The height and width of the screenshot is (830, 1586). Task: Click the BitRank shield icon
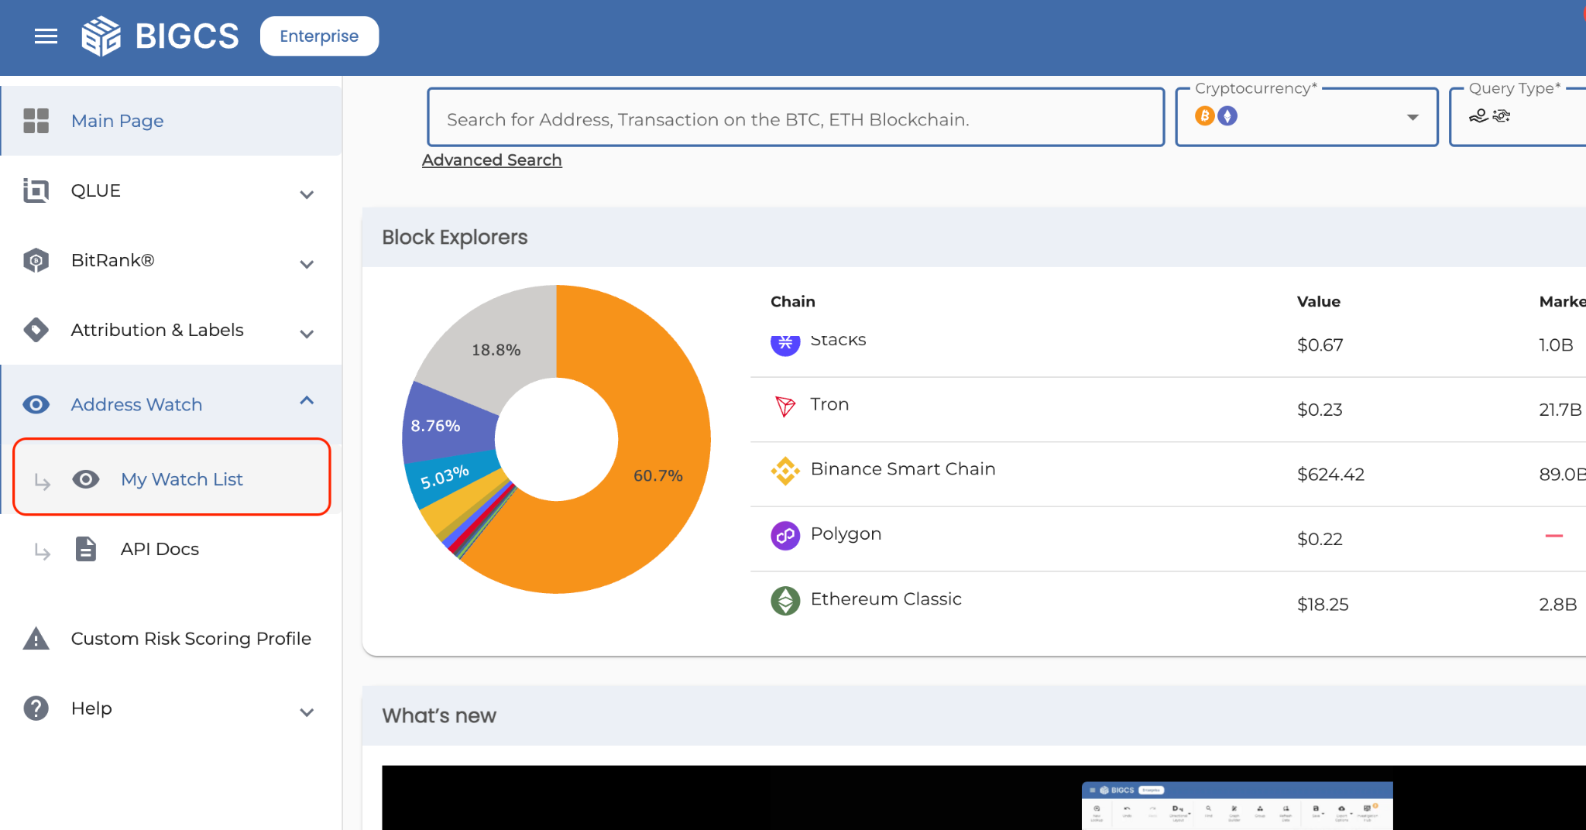(x=36, y=260)
